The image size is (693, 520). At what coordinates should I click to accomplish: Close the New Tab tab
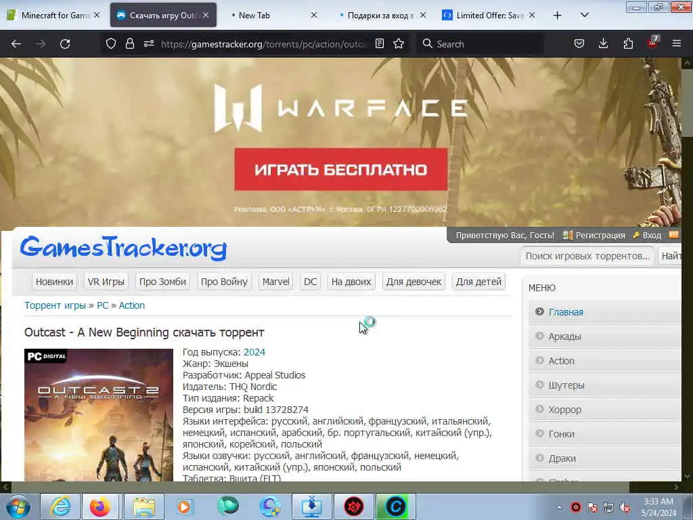point(314,15)
